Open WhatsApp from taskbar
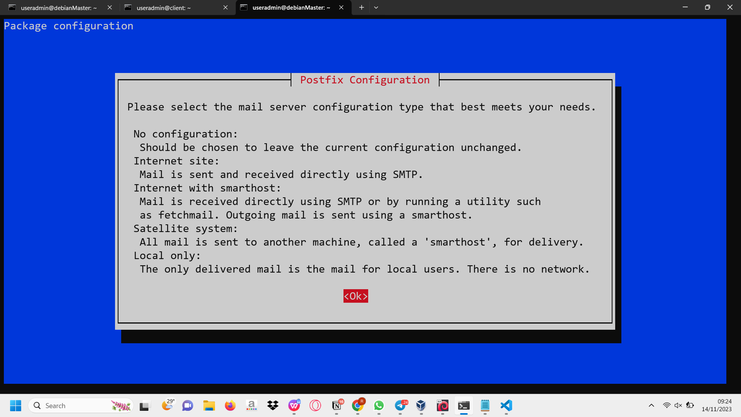This screenshot has width=741, height=417. click(379, 406)
